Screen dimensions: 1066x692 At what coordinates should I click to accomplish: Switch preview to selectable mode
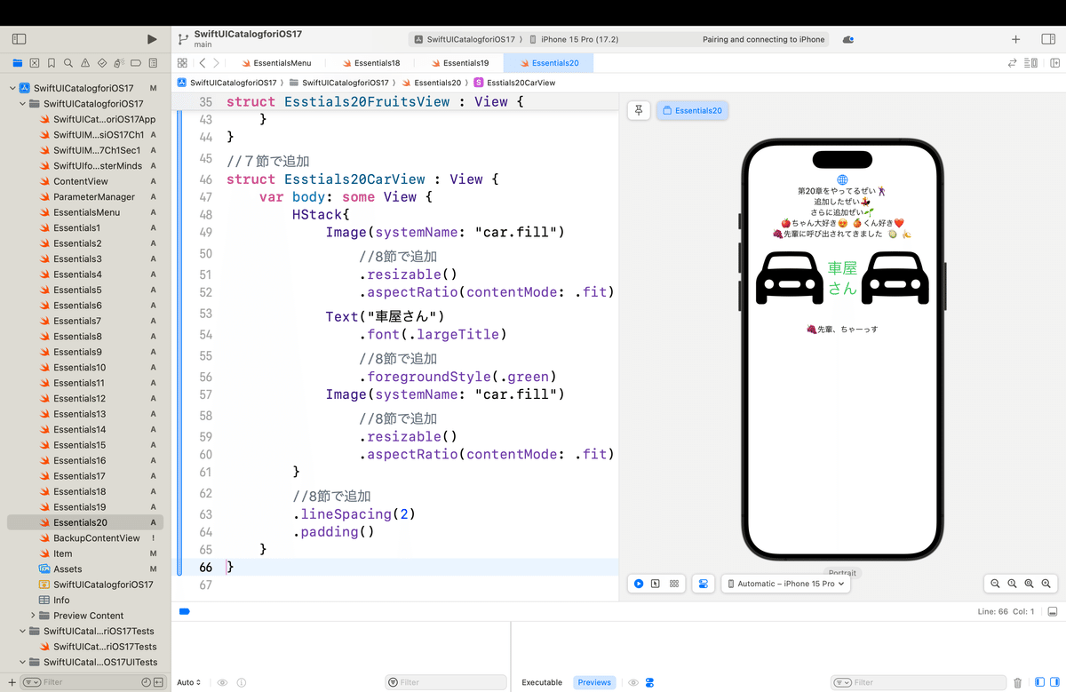pos(656,584)
